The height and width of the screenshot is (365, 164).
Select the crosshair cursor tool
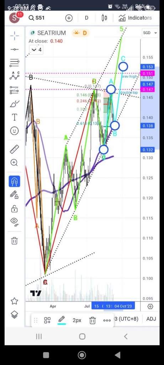[x=14, y=36]
